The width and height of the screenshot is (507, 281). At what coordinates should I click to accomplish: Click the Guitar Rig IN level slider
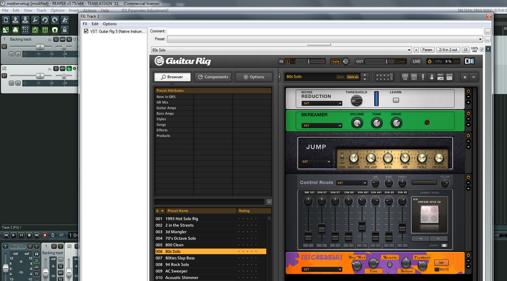coord(310,61)
